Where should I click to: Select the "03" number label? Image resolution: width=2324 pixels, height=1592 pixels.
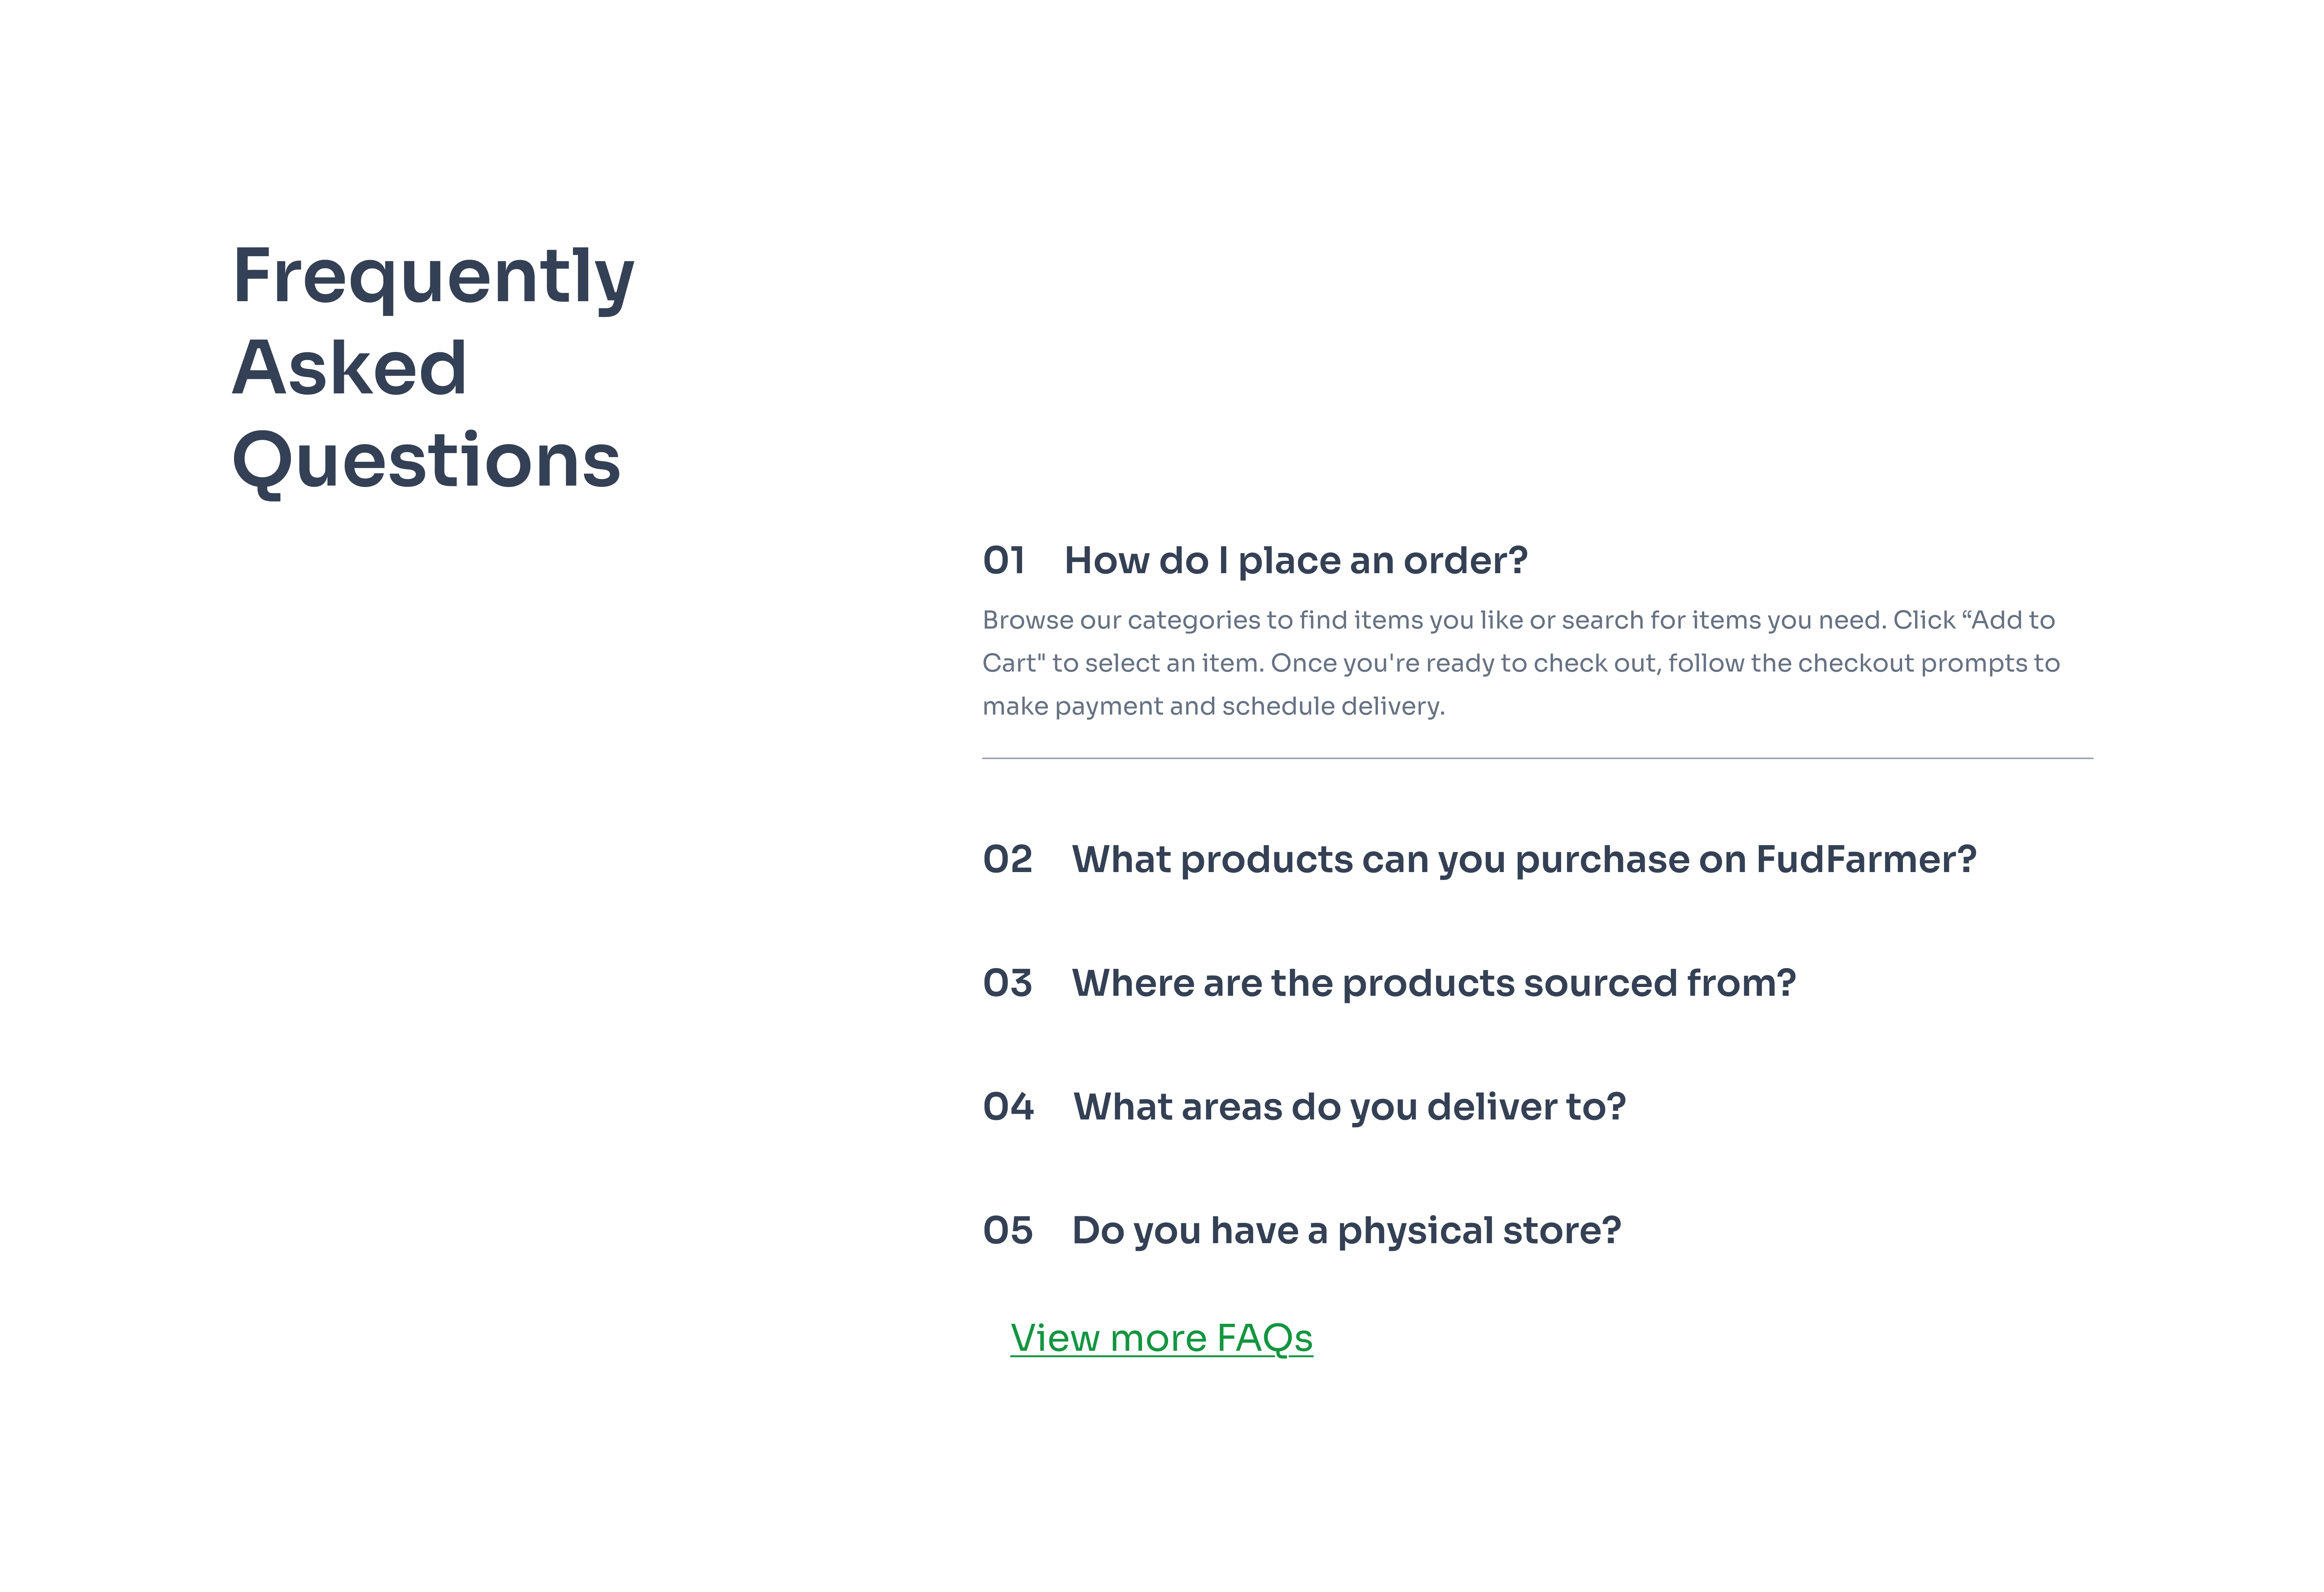tap(1007, 984)
